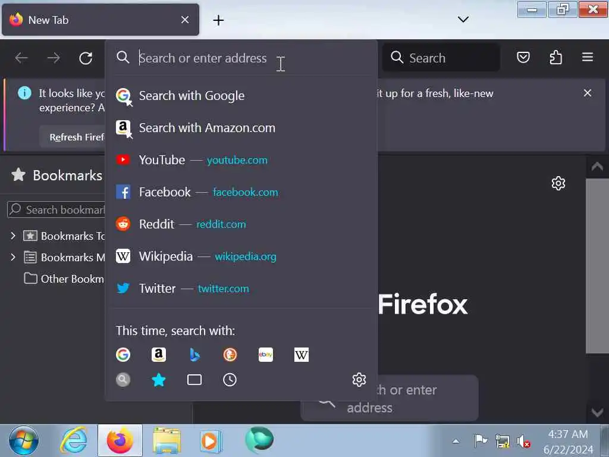Click the green chat bubble taskbar icon

(x=259, y=440)
